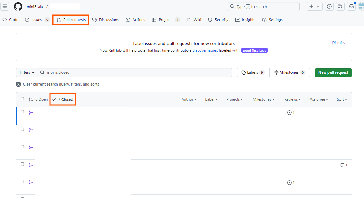
Task: Switch to the Pull requests tab
Action: (x=71, y=20)
